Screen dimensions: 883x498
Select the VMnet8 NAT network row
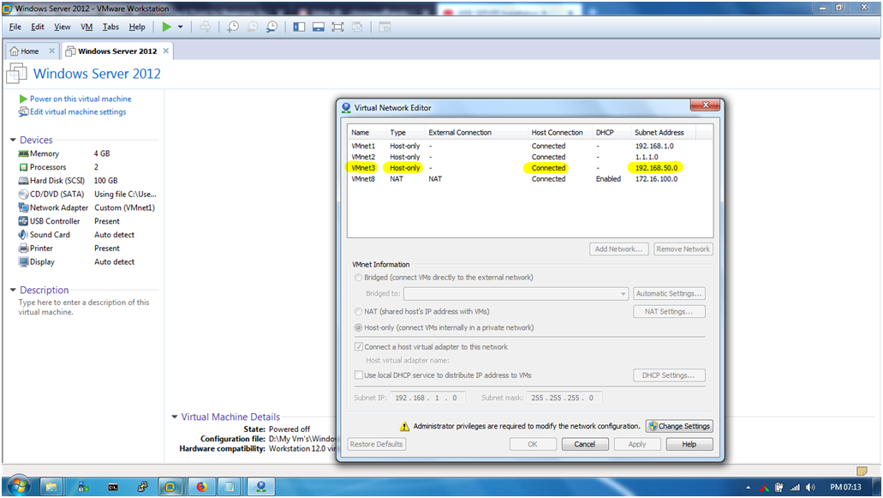point(530,178)
